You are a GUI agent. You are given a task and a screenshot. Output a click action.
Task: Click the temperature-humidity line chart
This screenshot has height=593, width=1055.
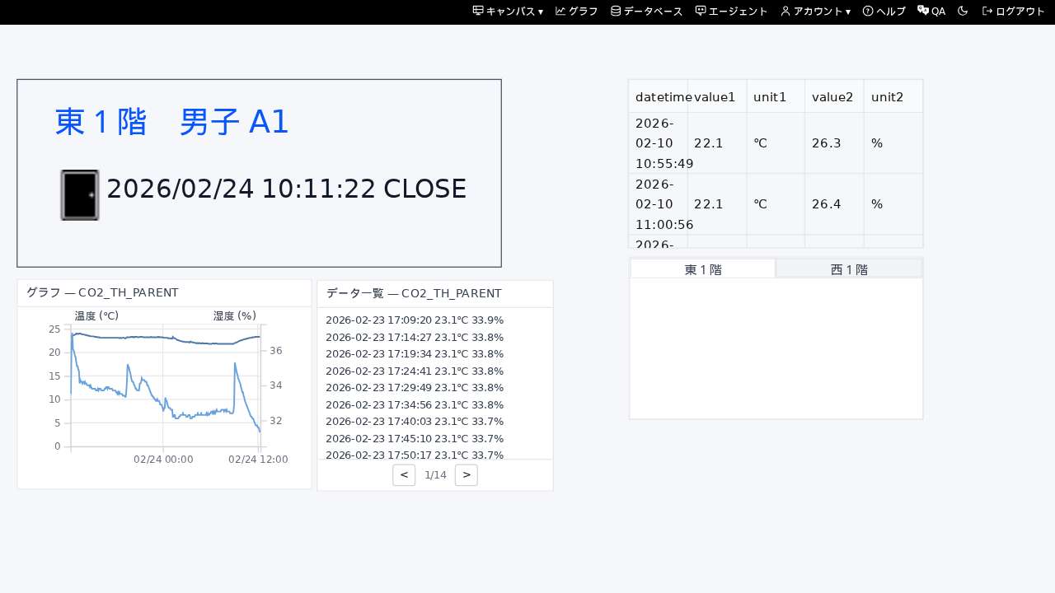[165, 387]
